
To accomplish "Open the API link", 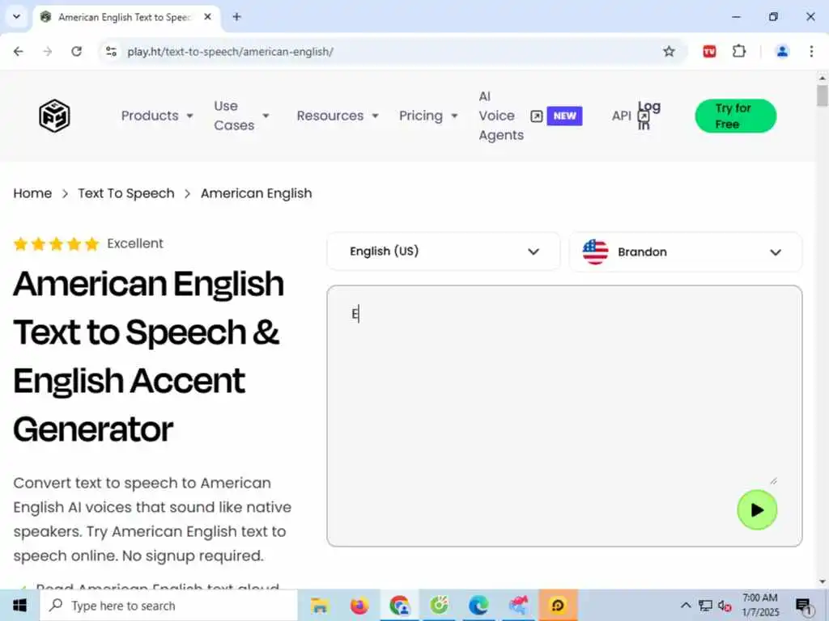I will pyautogui.click(x=621, y=116).
